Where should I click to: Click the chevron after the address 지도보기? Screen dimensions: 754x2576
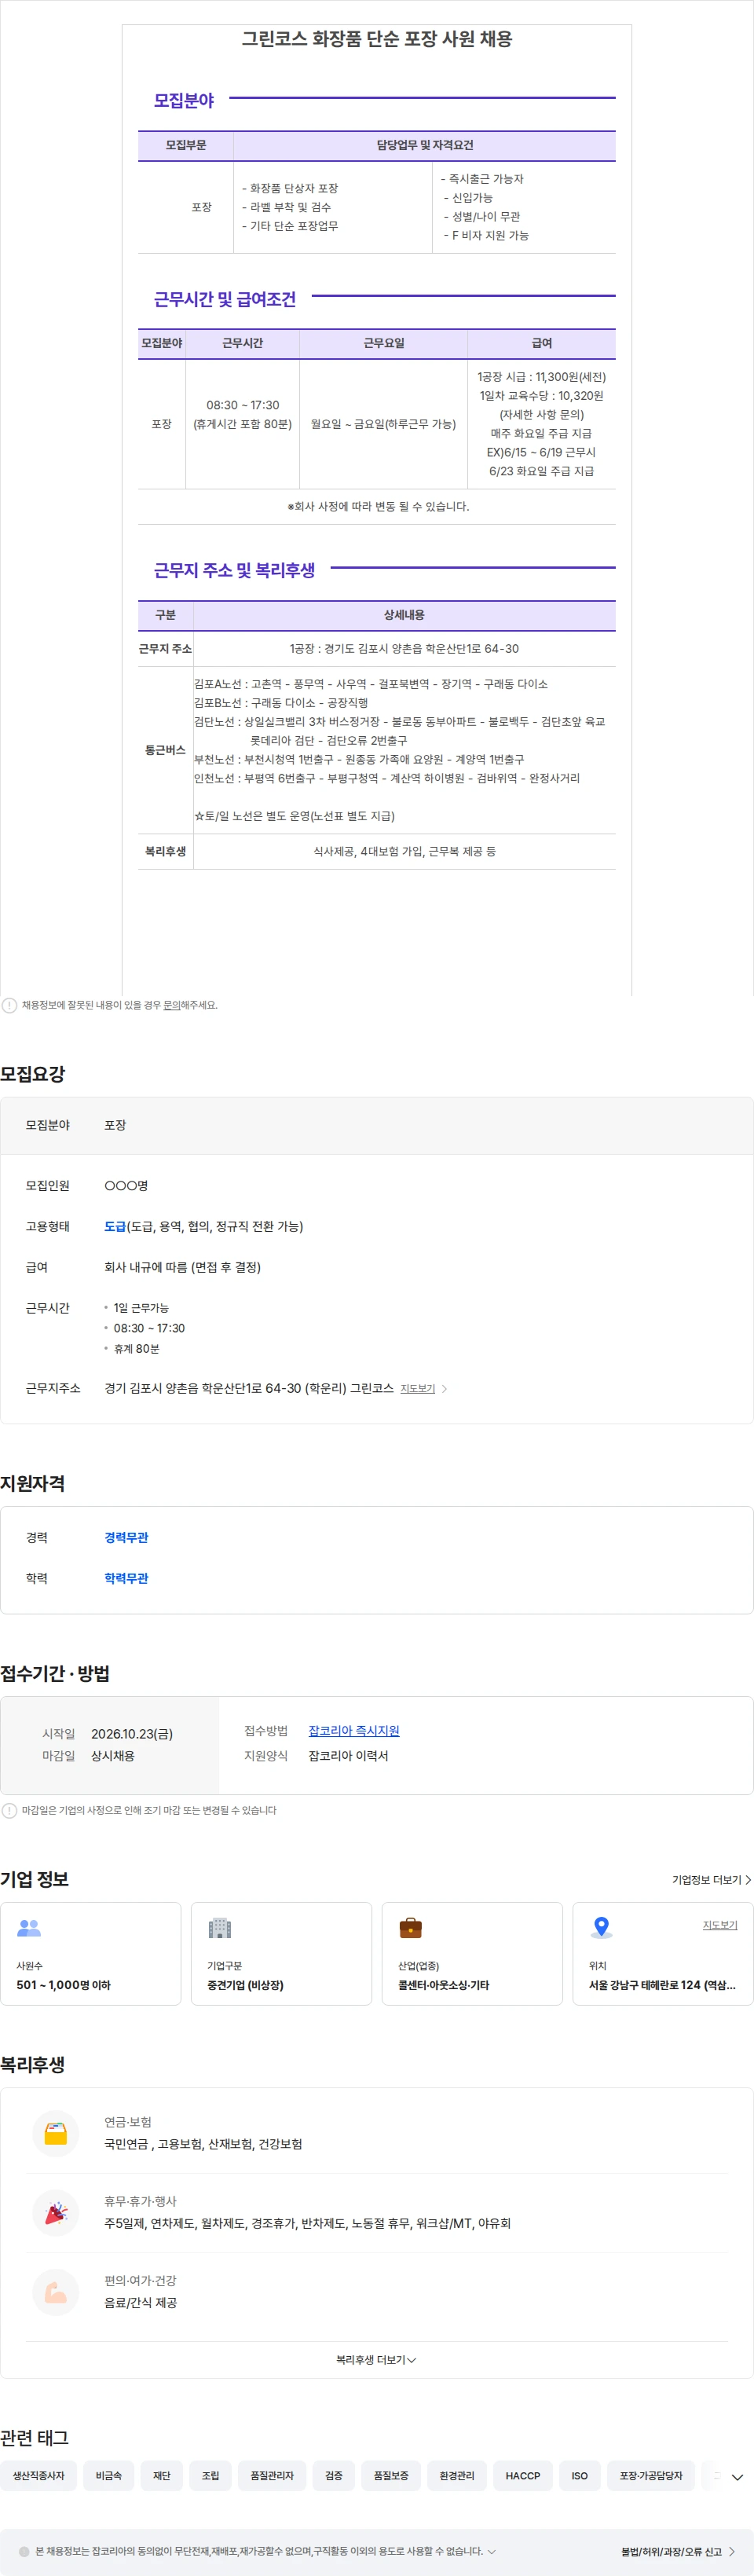[445, 1389]
